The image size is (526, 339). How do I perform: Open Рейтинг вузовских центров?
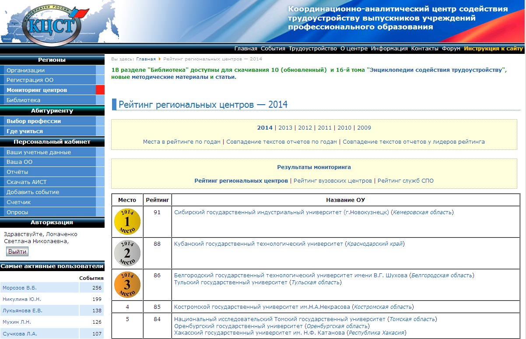coord(333,181)
